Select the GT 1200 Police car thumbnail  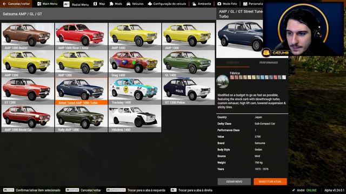(x=188, y=91)
